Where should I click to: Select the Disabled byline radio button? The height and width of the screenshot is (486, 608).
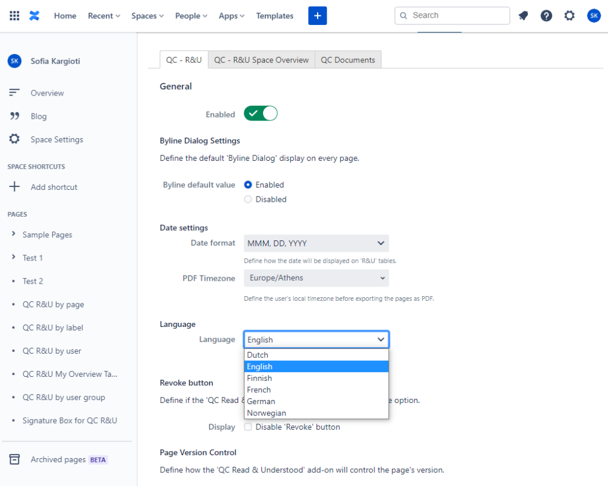pyautogui.click(x=248, y=199)
